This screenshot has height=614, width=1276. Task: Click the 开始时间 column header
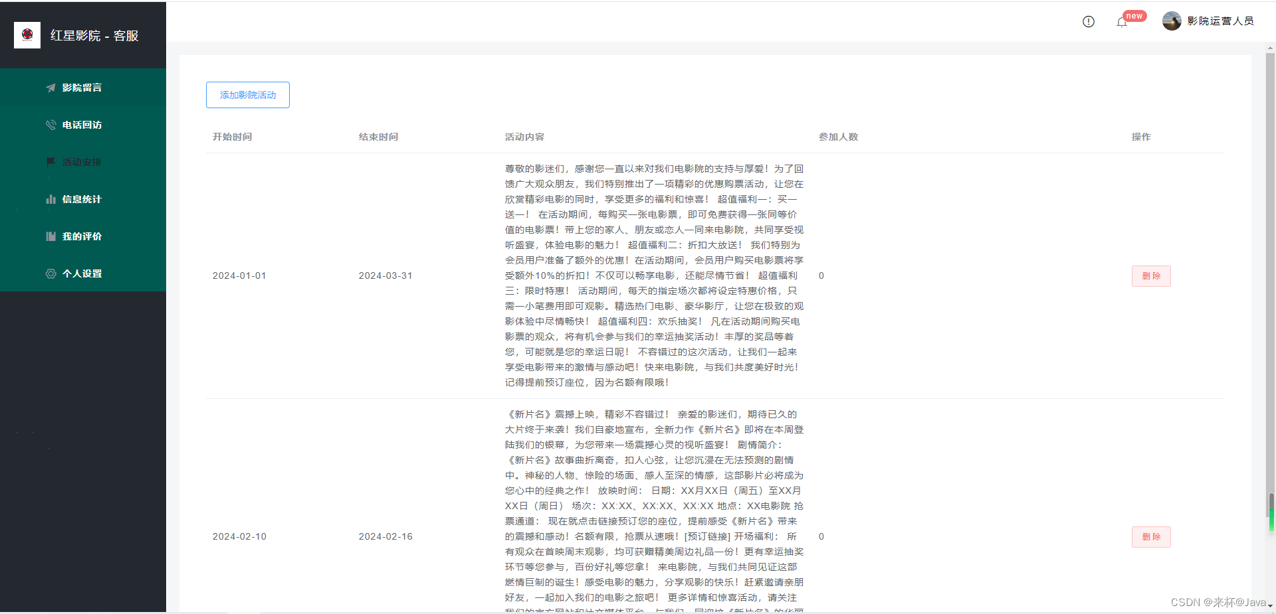click(232, 137)
